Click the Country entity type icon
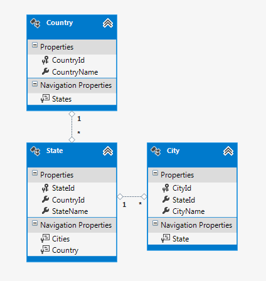 [35, 23]
